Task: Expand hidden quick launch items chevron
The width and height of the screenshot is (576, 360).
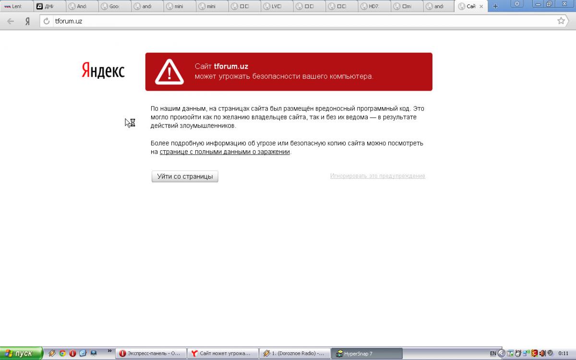Action: [109, 351]
